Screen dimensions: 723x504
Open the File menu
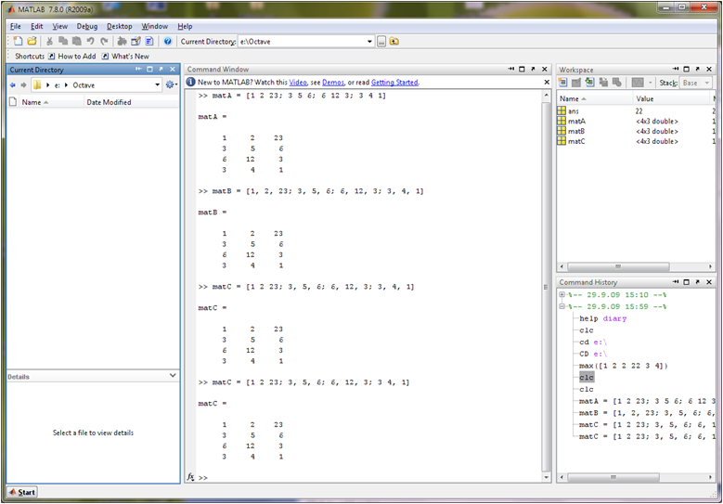pos(15,26)
